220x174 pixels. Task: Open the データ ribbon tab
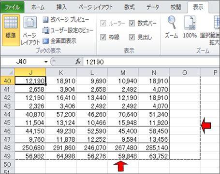click(152, 7)
